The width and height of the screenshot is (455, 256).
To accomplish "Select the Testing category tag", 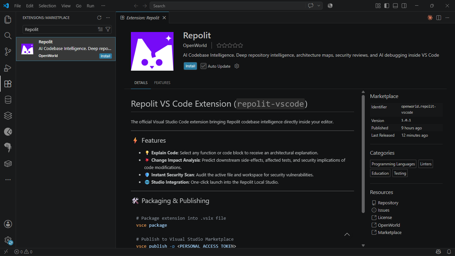I will 400,173.
